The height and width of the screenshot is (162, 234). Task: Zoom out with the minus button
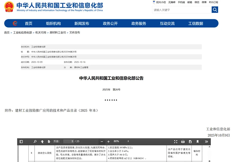tap(102, 141)
